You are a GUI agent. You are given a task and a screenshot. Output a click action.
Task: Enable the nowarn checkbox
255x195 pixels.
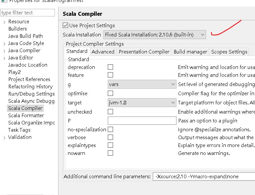coord(110,153)
